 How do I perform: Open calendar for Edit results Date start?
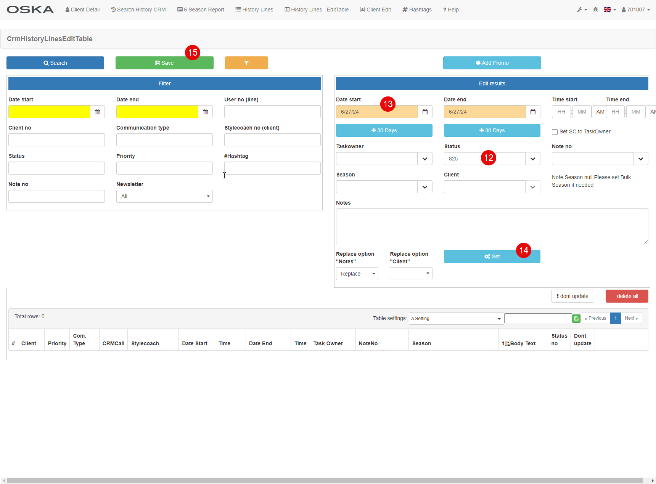coord(425,112)
